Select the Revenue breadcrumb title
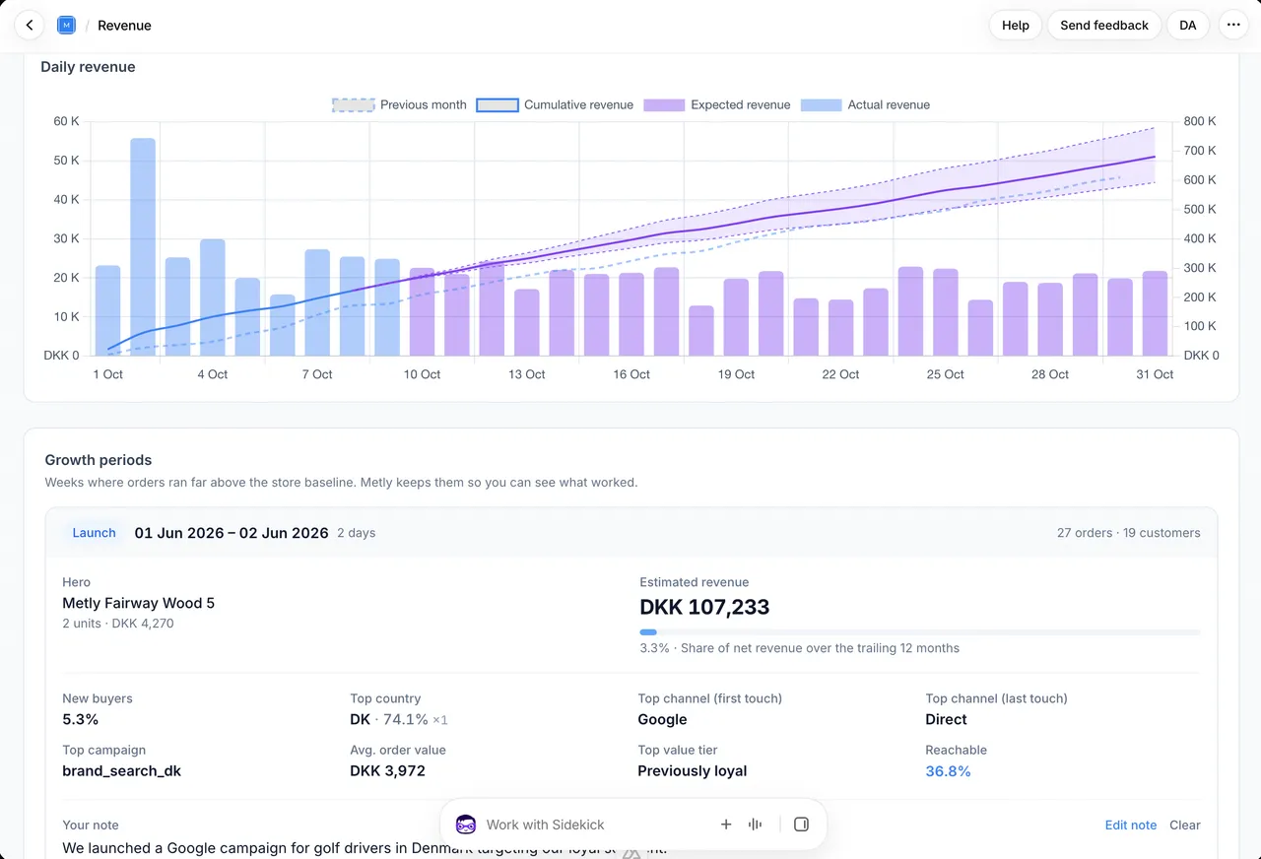The image size is (1261, 859). coord(124,26)
